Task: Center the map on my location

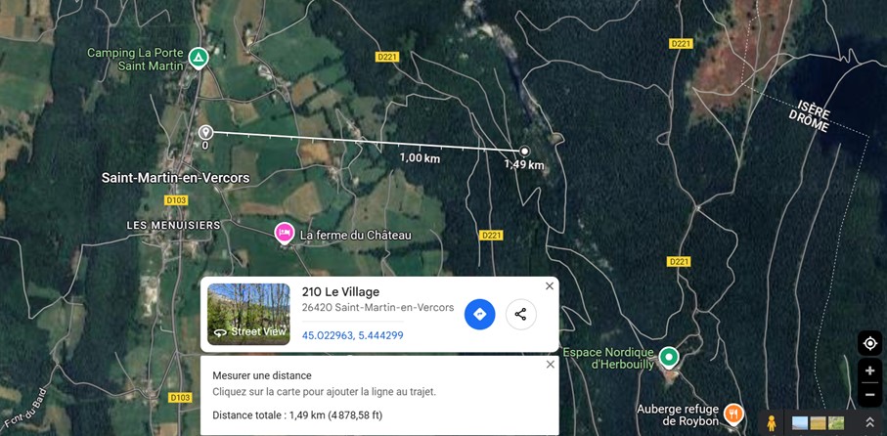Action: click(869, 343)
